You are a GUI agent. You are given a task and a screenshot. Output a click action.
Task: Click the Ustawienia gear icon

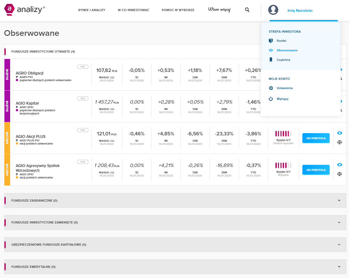271,88
